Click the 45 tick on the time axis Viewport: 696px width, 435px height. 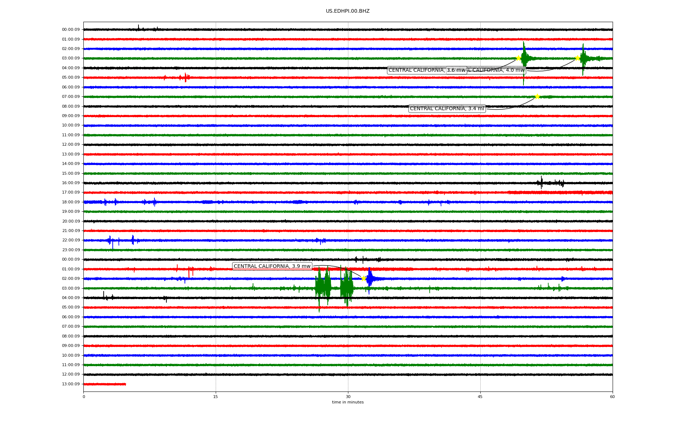coord(480,397)
